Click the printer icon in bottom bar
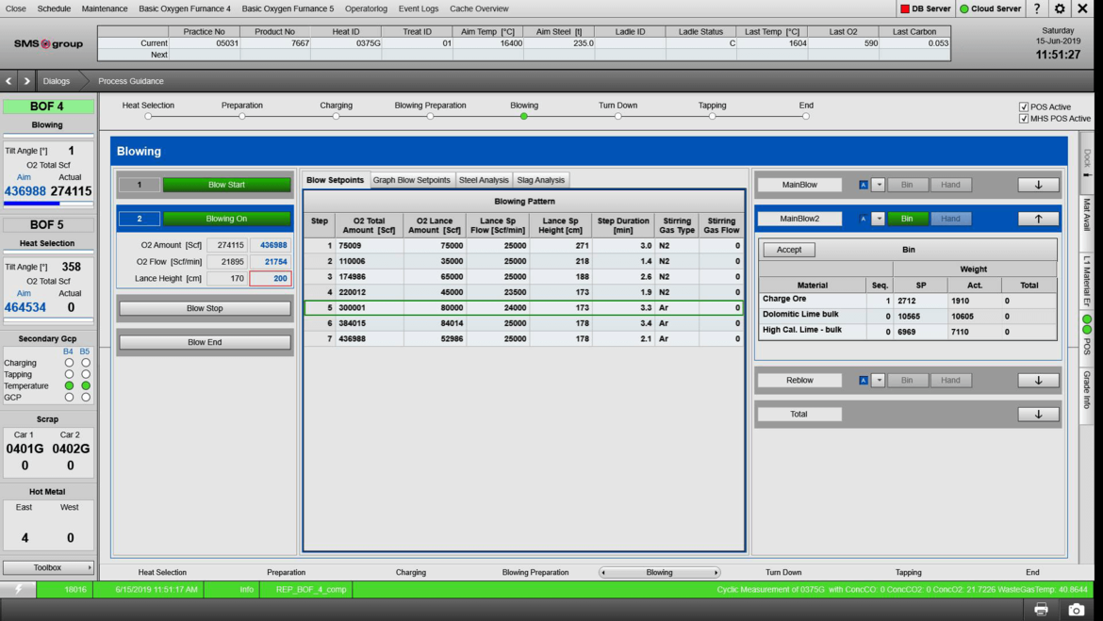1103x621 pixels. tap(1041, 610)
